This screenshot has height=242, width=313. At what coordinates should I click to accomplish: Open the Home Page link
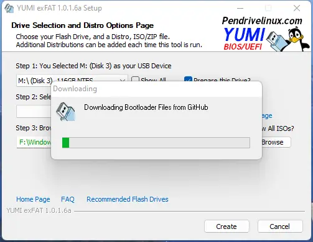33,199
